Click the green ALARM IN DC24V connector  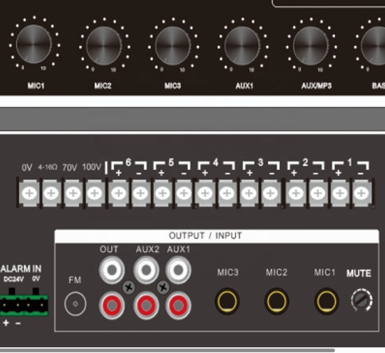12,305
